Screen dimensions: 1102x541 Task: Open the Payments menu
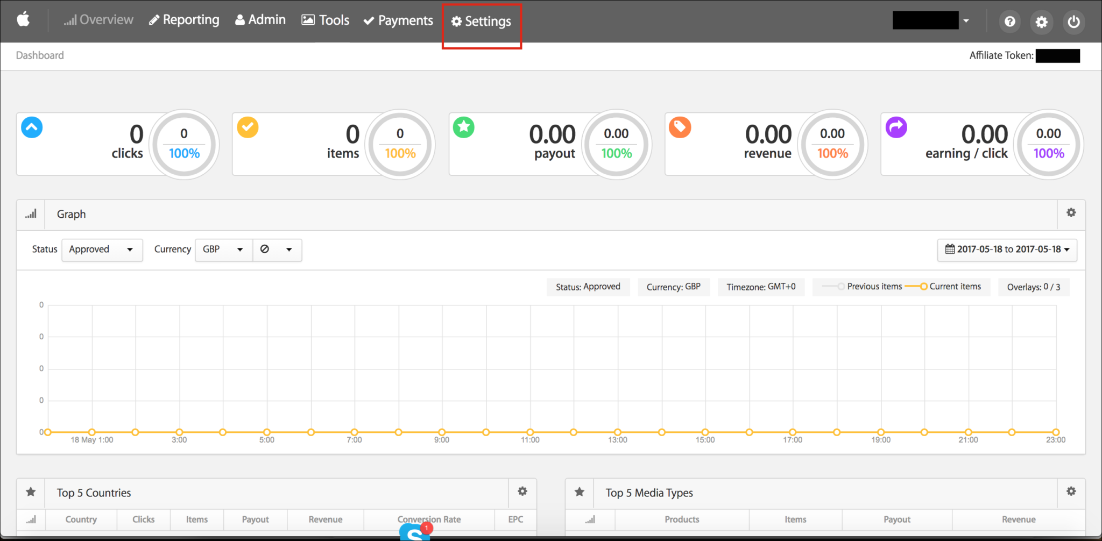[398, 20]
